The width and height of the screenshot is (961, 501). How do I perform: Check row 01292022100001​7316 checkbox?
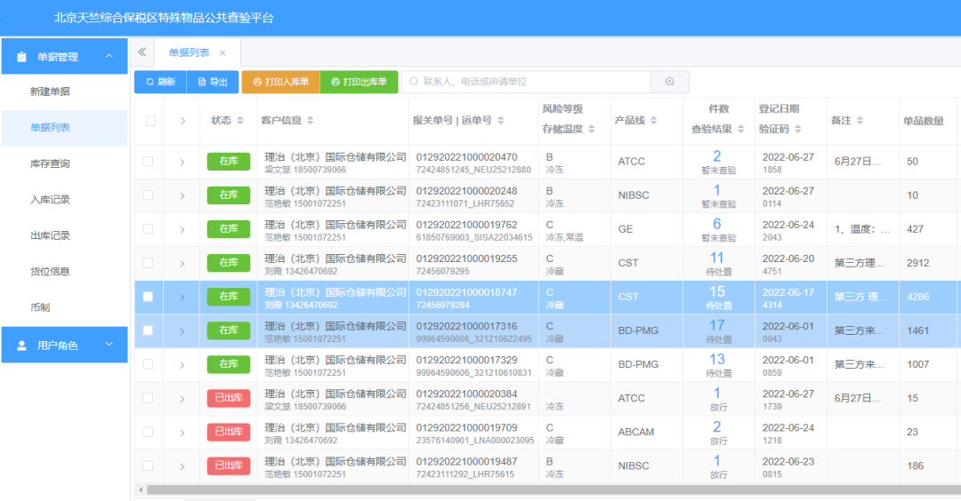[x=148, y=330]
